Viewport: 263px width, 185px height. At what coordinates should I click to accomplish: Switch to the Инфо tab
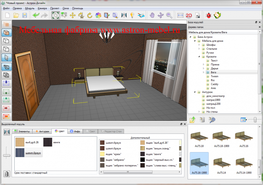[x=75, y=131]
